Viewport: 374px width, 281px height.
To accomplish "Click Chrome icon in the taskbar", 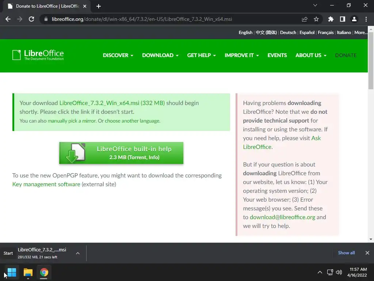I will coord(44,272).
